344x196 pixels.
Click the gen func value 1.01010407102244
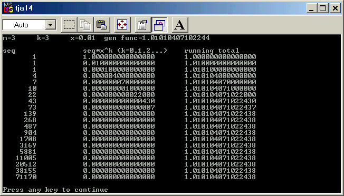tap(176, 38)
